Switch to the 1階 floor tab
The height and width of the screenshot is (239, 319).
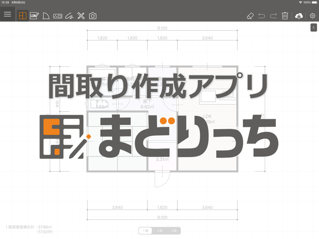coord(145,231)
